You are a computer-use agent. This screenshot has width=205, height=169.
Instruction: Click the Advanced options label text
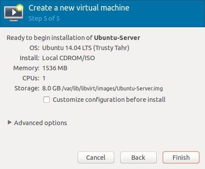point(40,123)
